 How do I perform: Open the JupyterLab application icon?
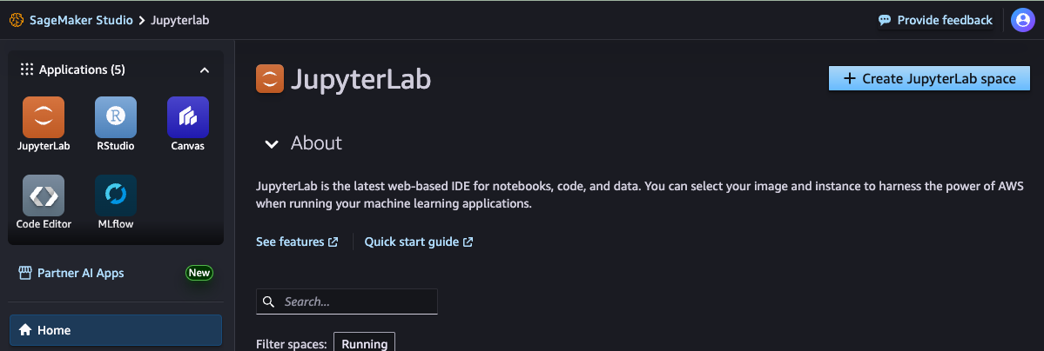[44, 117]
